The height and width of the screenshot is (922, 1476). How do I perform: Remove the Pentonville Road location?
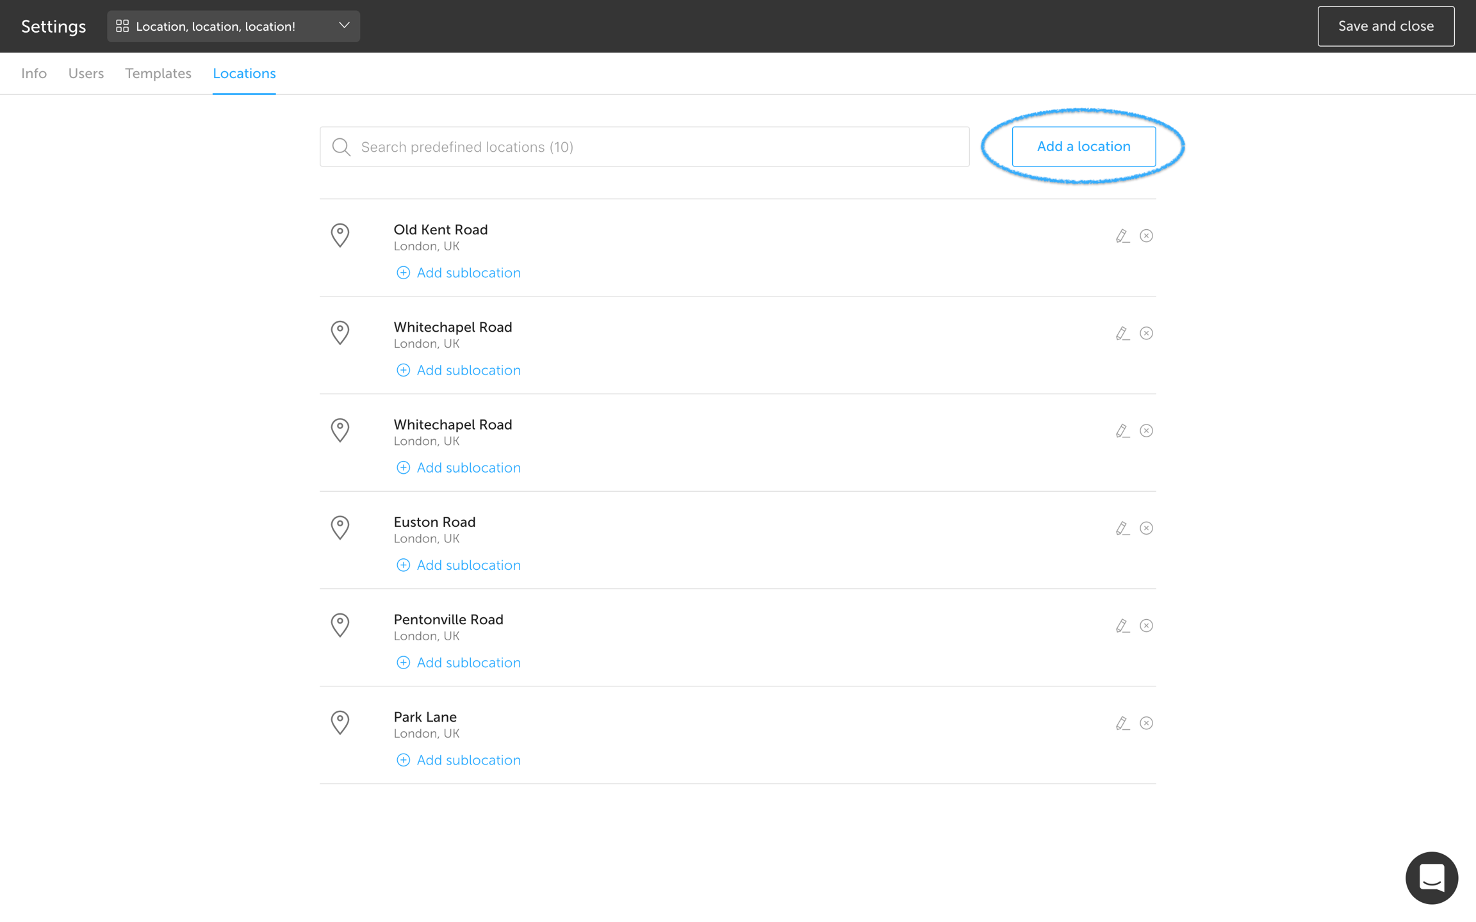pos(1146,626)
